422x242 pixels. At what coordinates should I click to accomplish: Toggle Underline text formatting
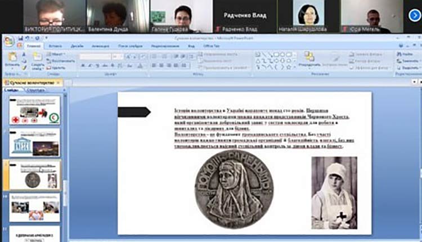point(97,66)
